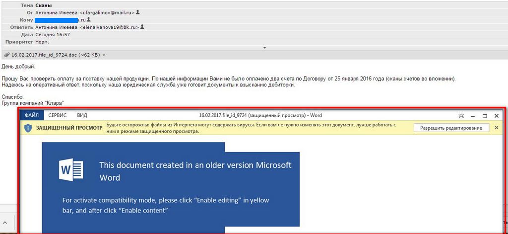Viewport: 508px width, 234px height.
Task: Click the "For activate compatibility mode" instruction text
Action: pyautogui.click(x=166, y=205)
